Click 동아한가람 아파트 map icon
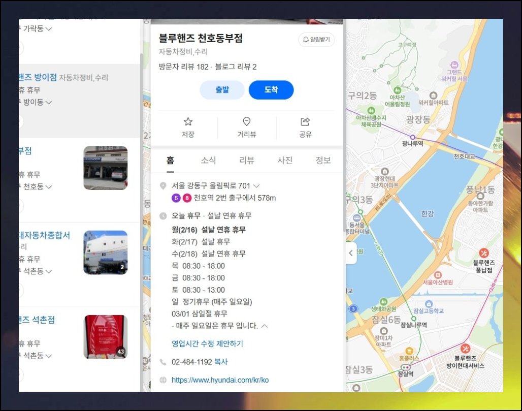This screenshot has height=411, width=522. click(x=480, y=196)
